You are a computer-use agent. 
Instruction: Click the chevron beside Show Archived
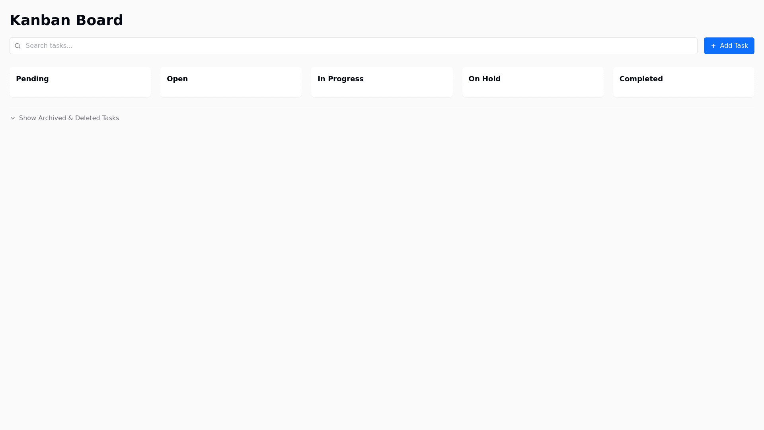pyautogui.click(x=13, y=118)
